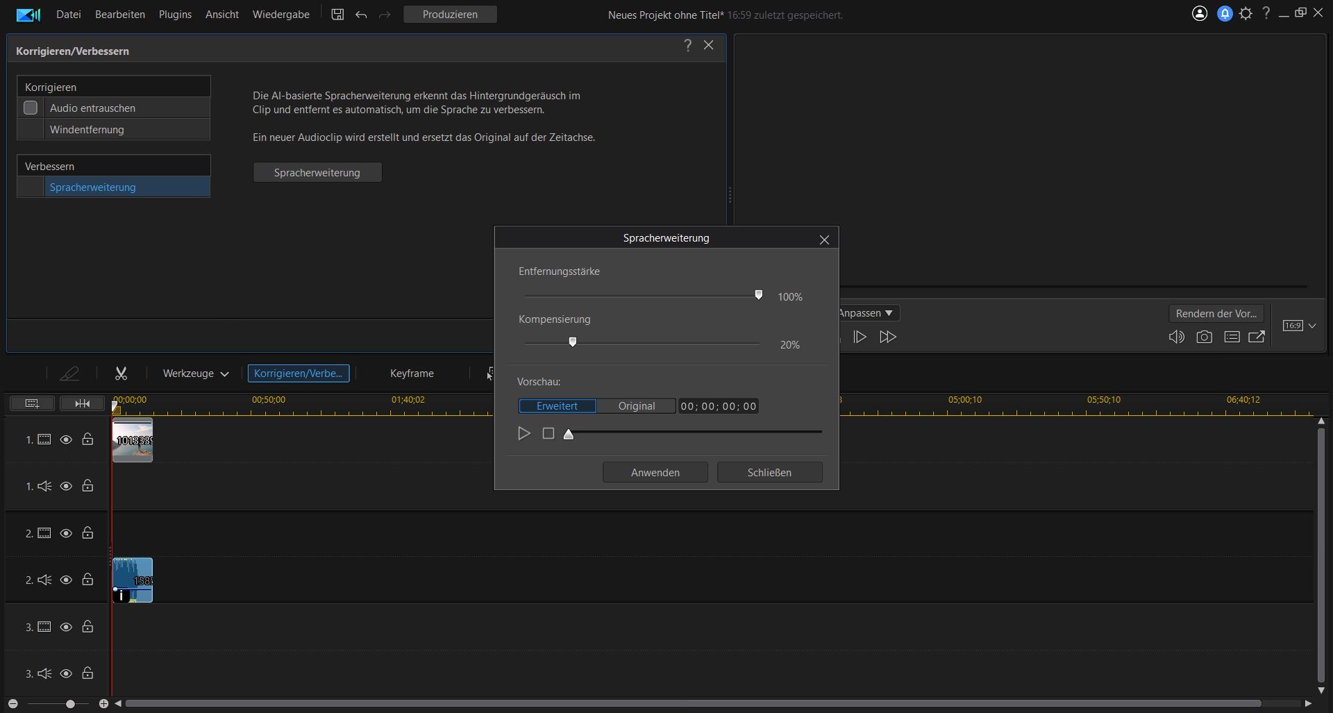Toggle audio track 2 eye icon
The width and height of the screenshot is (1333, 713).
(66, 580)
